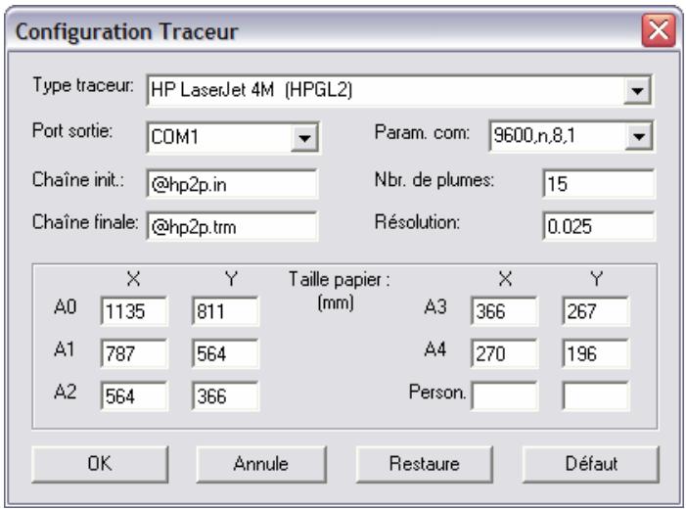Click the Résolution field showing 0.025
Screen dimensions: 686x509
[x=599, y=226]
